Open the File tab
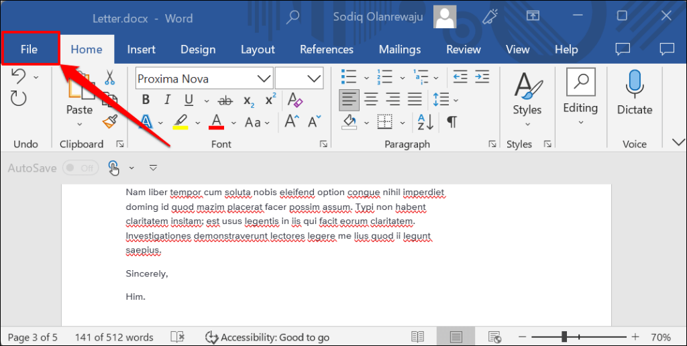The width and height of the screenshot is (687, 346). click(30, 49)
